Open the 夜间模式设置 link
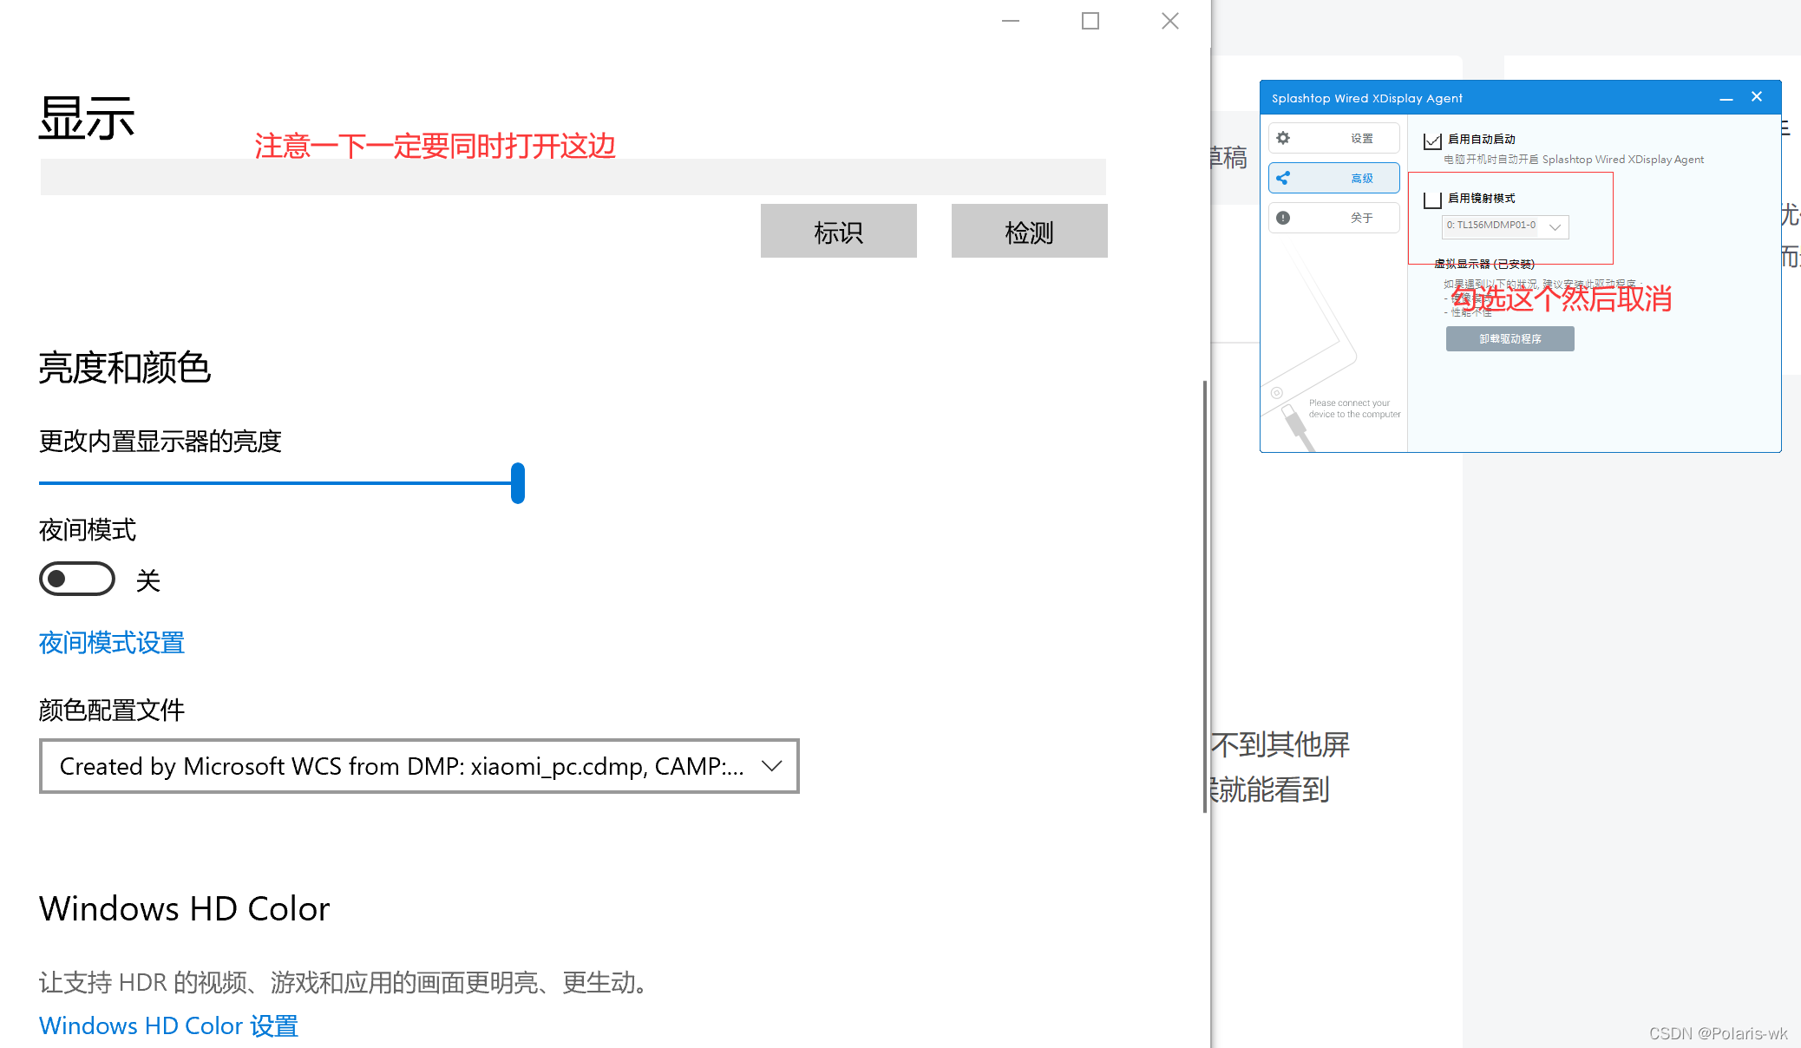Image resolution: width=1801 pixels, height=1048 pixels. pyautogui.click(x=112, y=643)
